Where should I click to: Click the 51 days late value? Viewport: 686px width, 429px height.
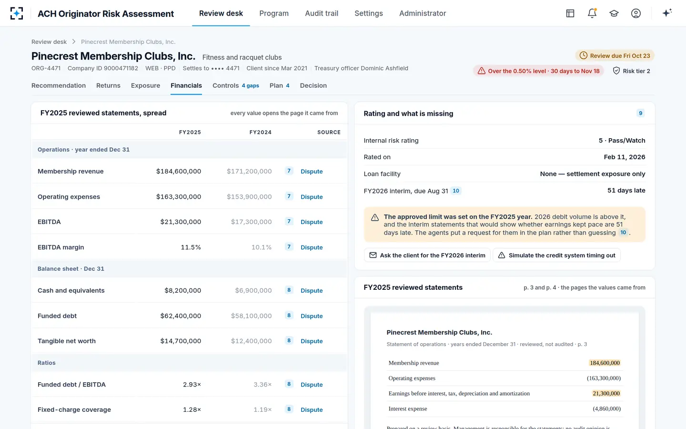tap(626, 191)
